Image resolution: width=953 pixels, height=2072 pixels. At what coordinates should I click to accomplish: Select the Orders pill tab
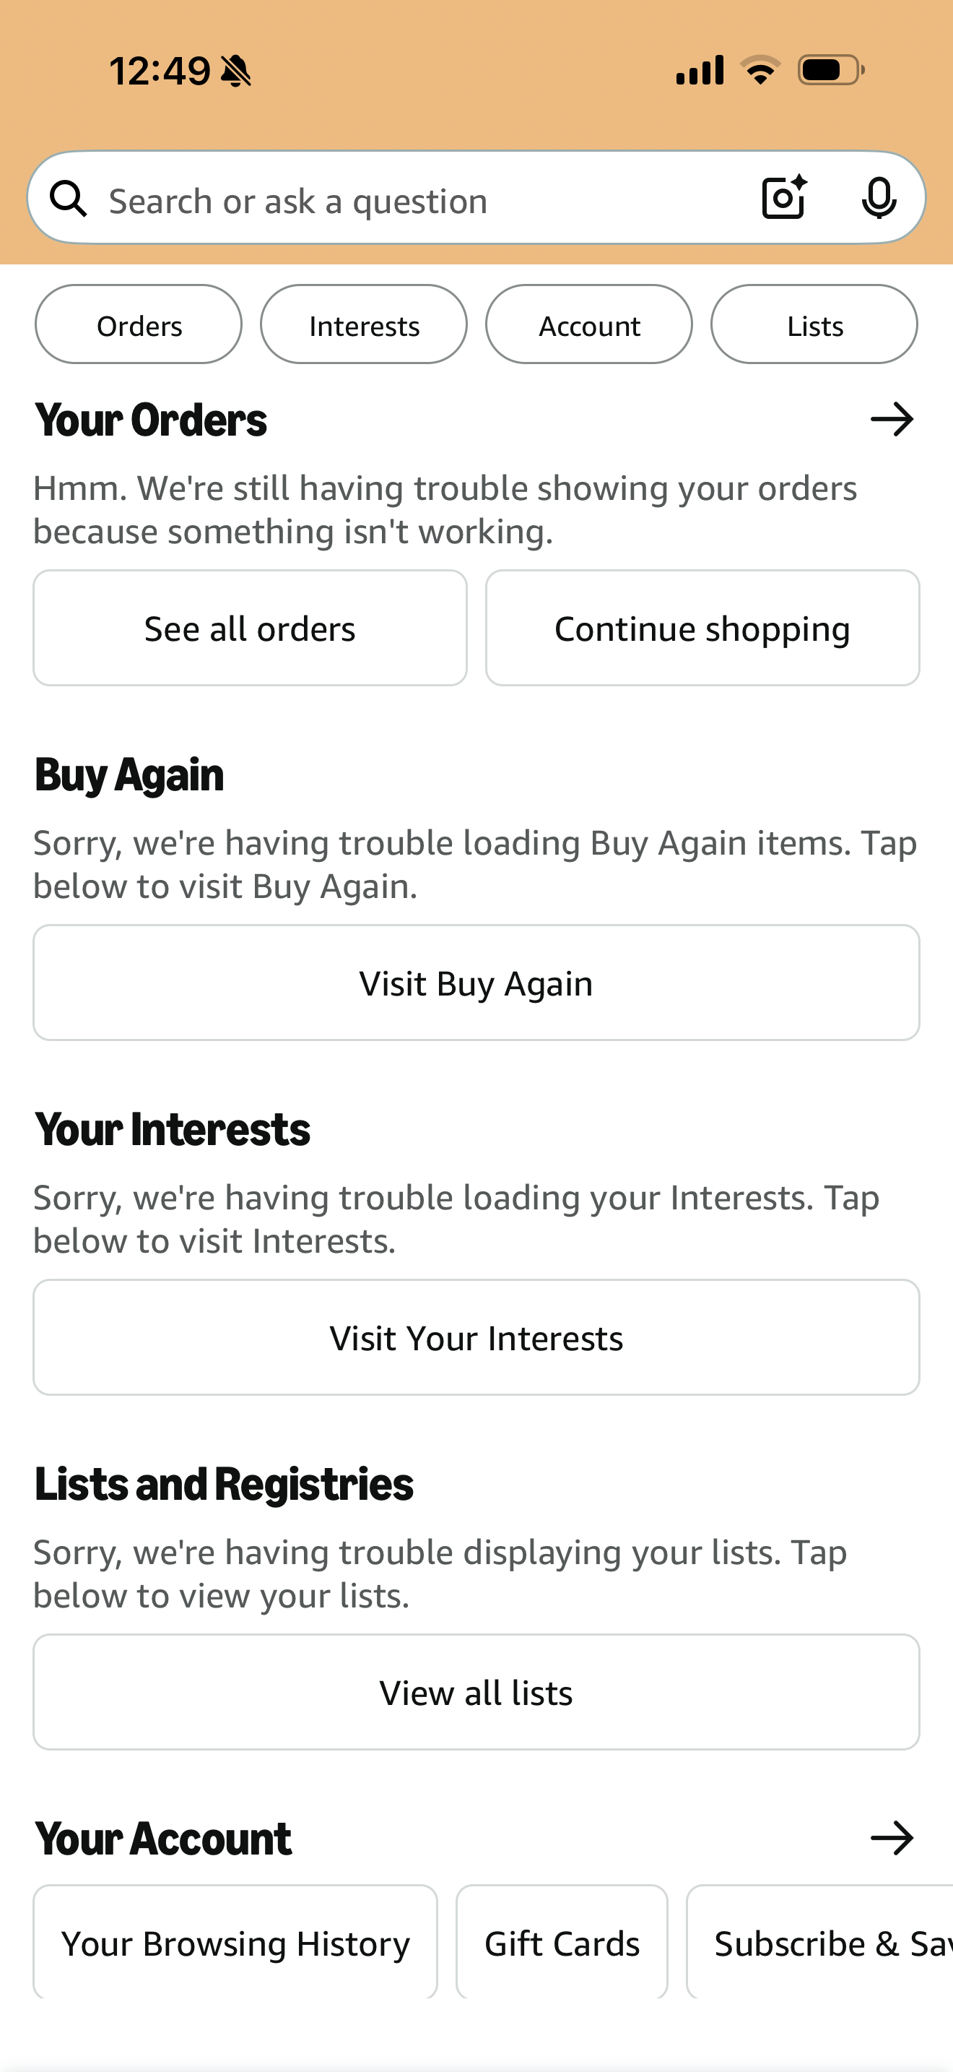click(138, 325)
